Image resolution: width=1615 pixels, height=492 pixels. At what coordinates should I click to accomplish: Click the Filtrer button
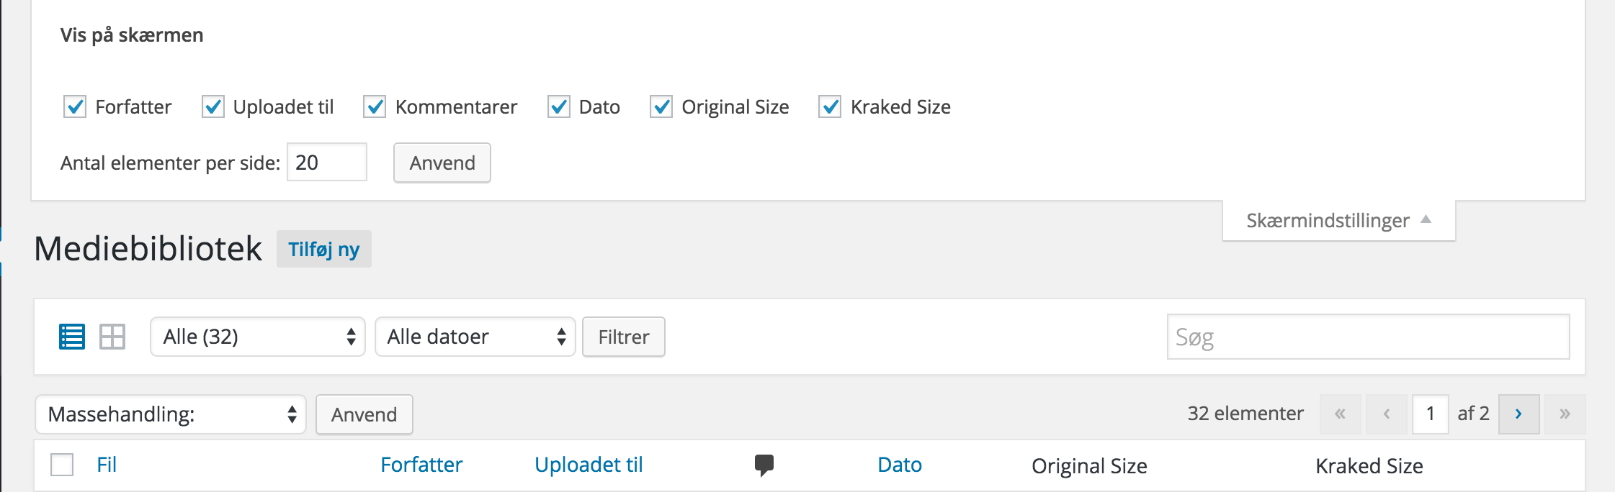(x=624, y=337)
